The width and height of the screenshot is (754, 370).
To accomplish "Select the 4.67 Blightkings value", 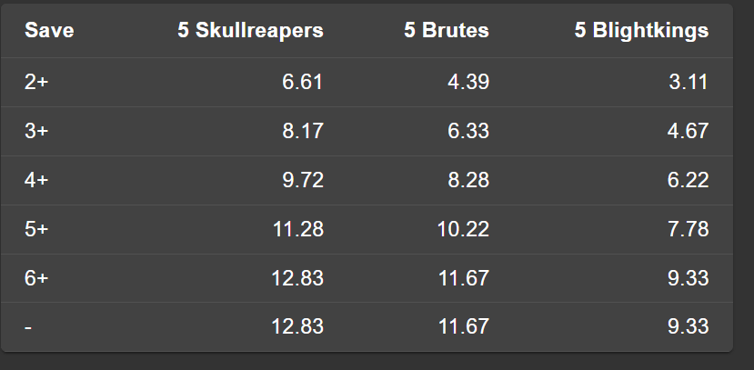I will pyautogui.click(x=688, y=132).
